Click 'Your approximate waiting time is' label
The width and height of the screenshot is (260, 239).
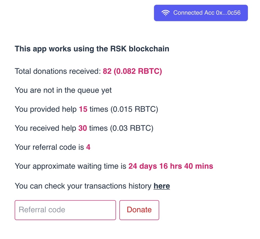70,166
